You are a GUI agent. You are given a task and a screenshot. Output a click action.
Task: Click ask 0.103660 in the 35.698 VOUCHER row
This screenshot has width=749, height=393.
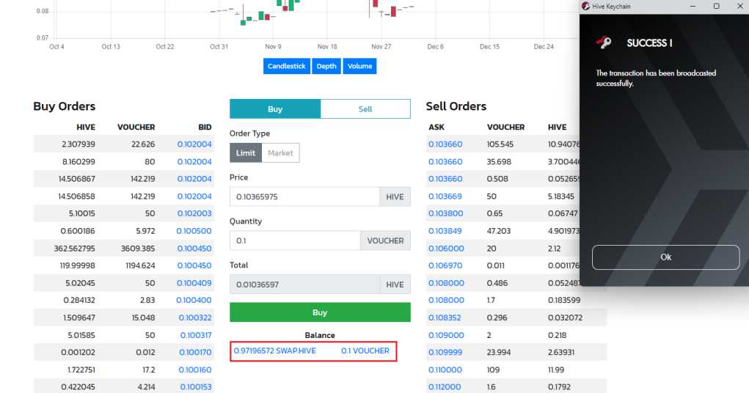click(445, 161)
